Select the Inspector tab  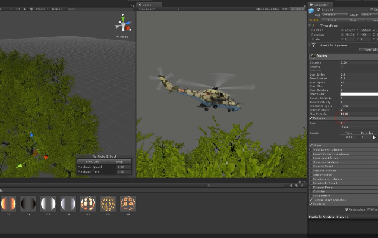click(322, 4)
